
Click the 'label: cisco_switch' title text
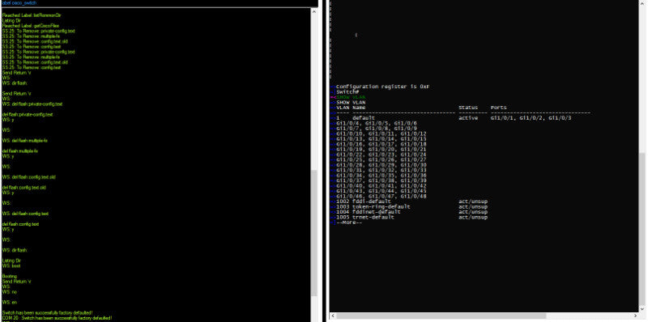point(19,3)
